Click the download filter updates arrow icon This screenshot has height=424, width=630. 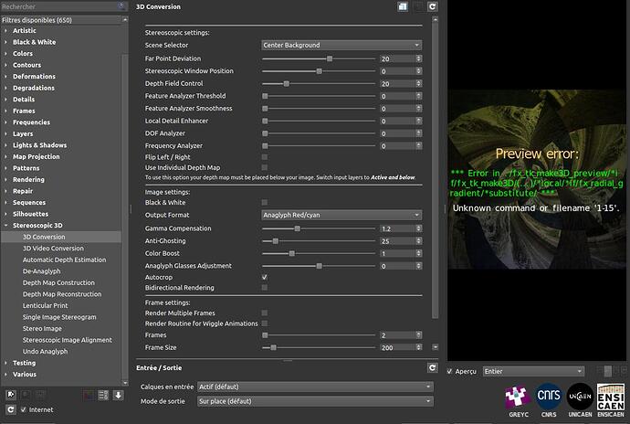(118, 395)
